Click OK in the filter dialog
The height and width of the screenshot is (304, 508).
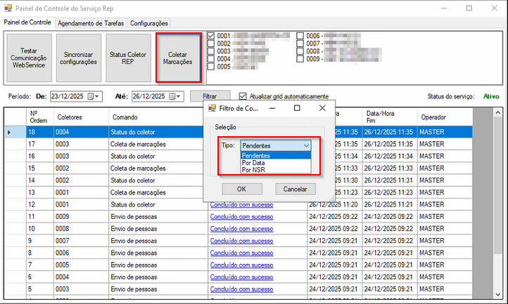tap(241, 189)
